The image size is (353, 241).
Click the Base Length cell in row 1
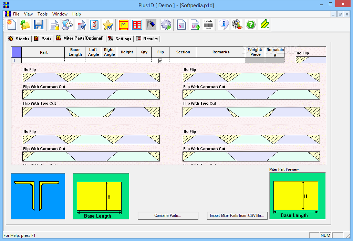75,61
